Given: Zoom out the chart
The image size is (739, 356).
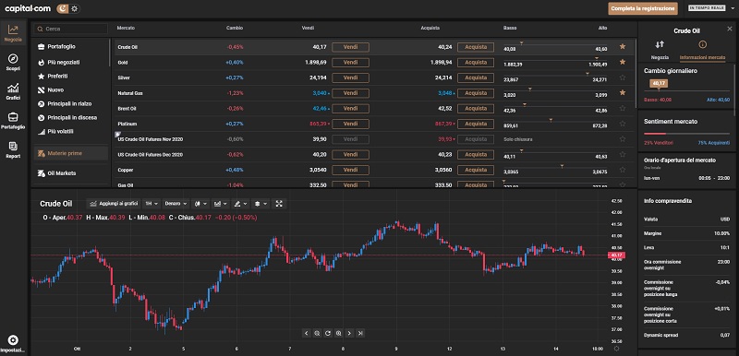Looking at the screenshot, I should tap(317, 334).
